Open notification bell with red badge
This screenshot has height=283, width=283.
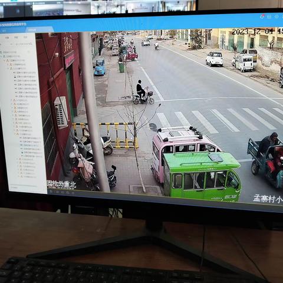coord(262,17)
